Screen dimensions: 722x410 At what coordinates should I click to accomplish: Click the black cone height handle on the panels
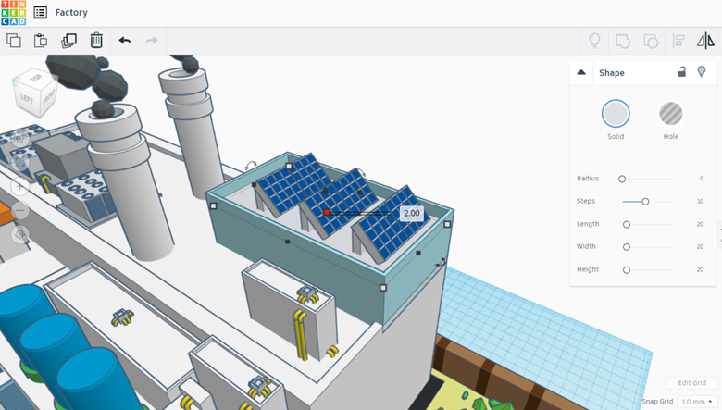coord(326,190)
